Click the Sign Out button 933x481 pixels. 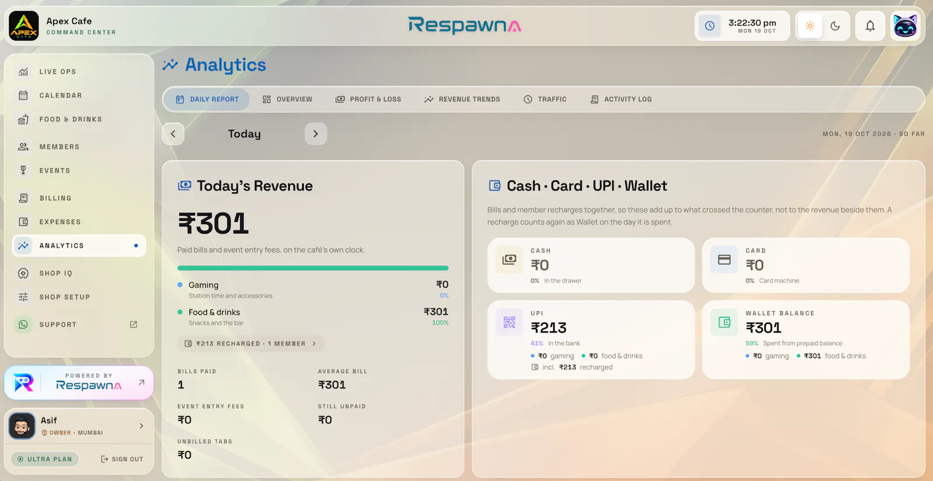pyautogui.click(x=122, y=459)
